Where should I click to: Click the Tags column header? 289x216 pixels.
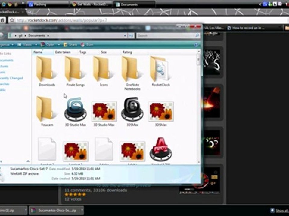point(83,52)
